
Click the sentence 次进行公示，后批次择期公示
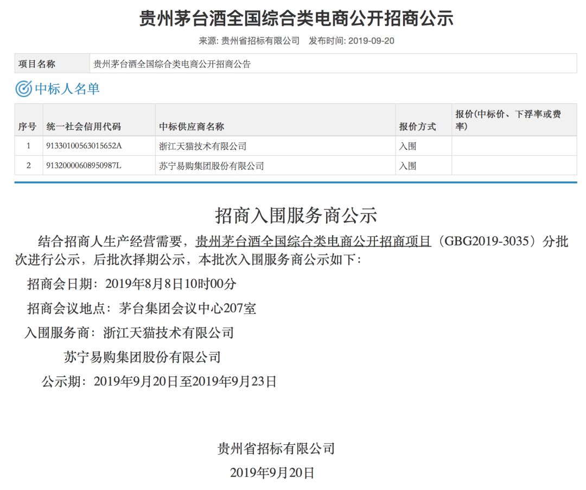(x=100, y=259)
